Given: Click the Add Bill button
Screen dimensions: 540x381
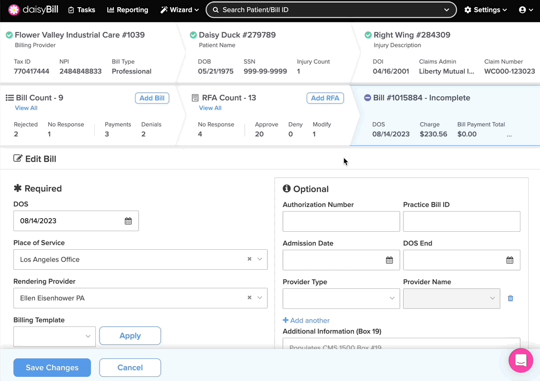Looking at the screenshot, I should coord(152,98).
